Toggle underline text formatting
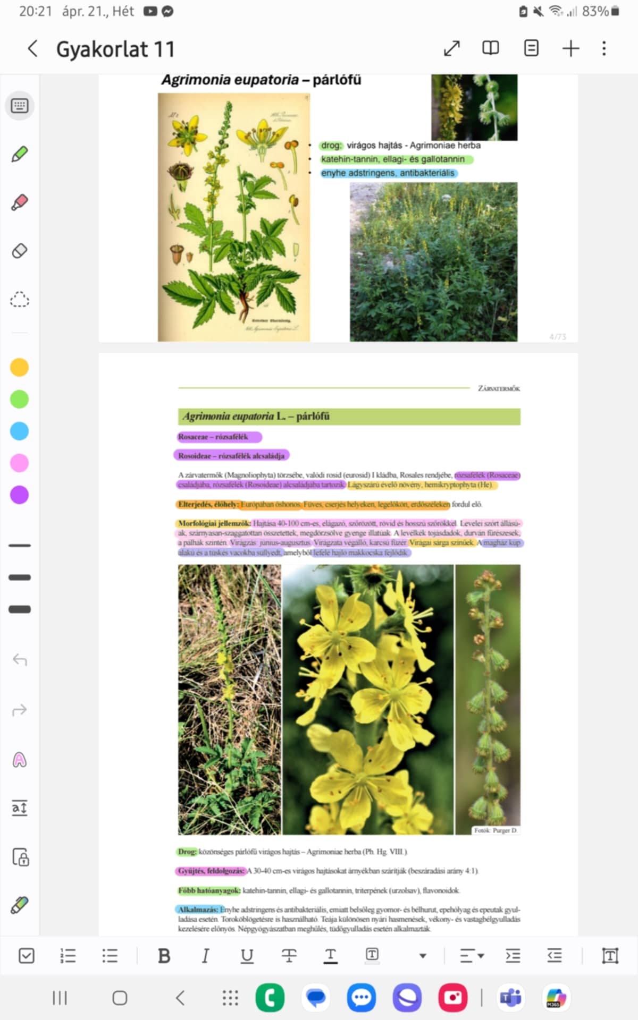This screenshot has width=638, height=1020. pyautogui.click(x=247, y=956)
